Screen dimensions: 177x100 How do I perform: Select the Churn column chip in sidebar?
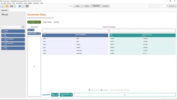[13, 48]
